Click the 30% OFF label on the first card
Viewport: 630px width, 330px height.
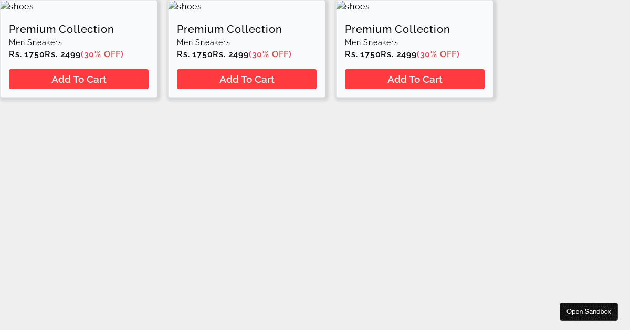click(102, 54)
